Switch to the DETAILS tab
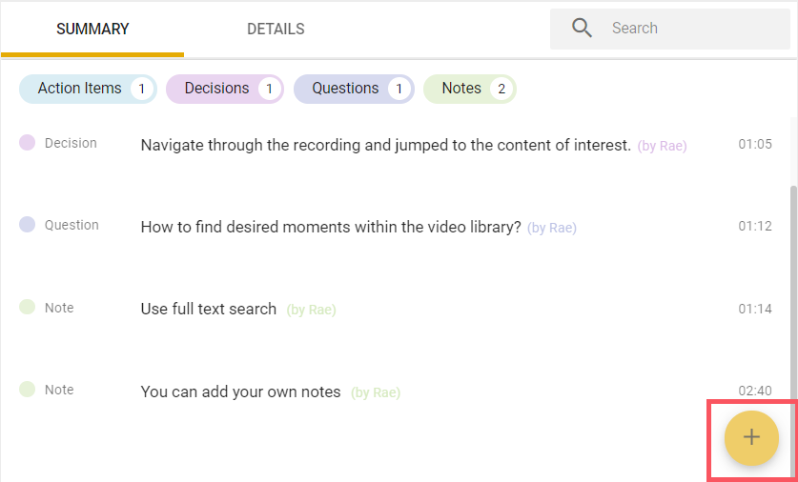The height and width of the screenshot is (482, 798). click(276, 29)
